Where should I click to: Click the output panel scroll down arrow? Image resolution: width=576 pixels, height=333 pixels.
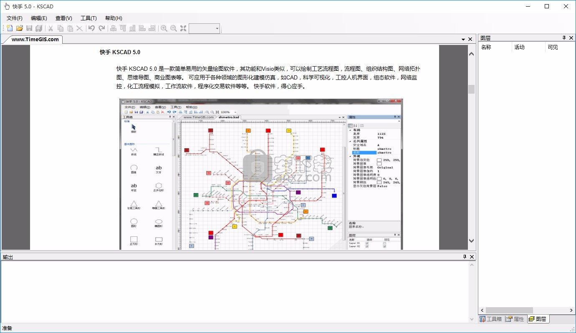[472, 318]
